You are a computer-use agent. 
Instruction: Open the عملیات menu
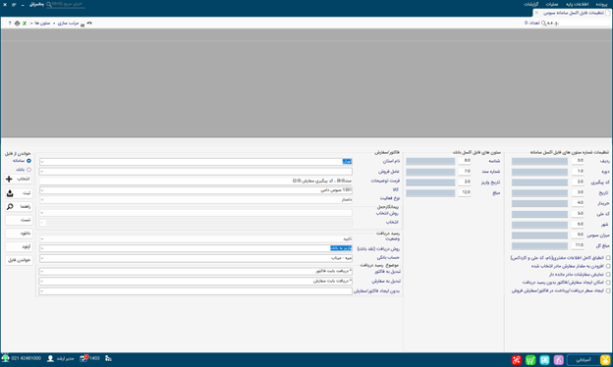click(x=552, y=4)
